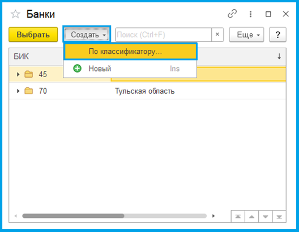Click the scrollbar's right arrow
Viewport: 299px width, 232px height.
tap(213, 216)
